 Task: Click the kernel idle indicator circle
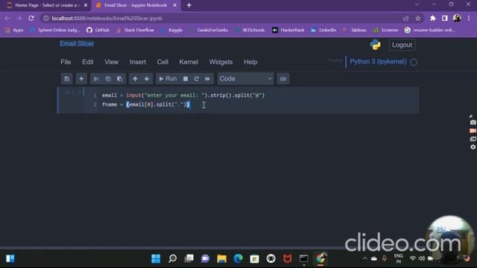click(414, 62)
